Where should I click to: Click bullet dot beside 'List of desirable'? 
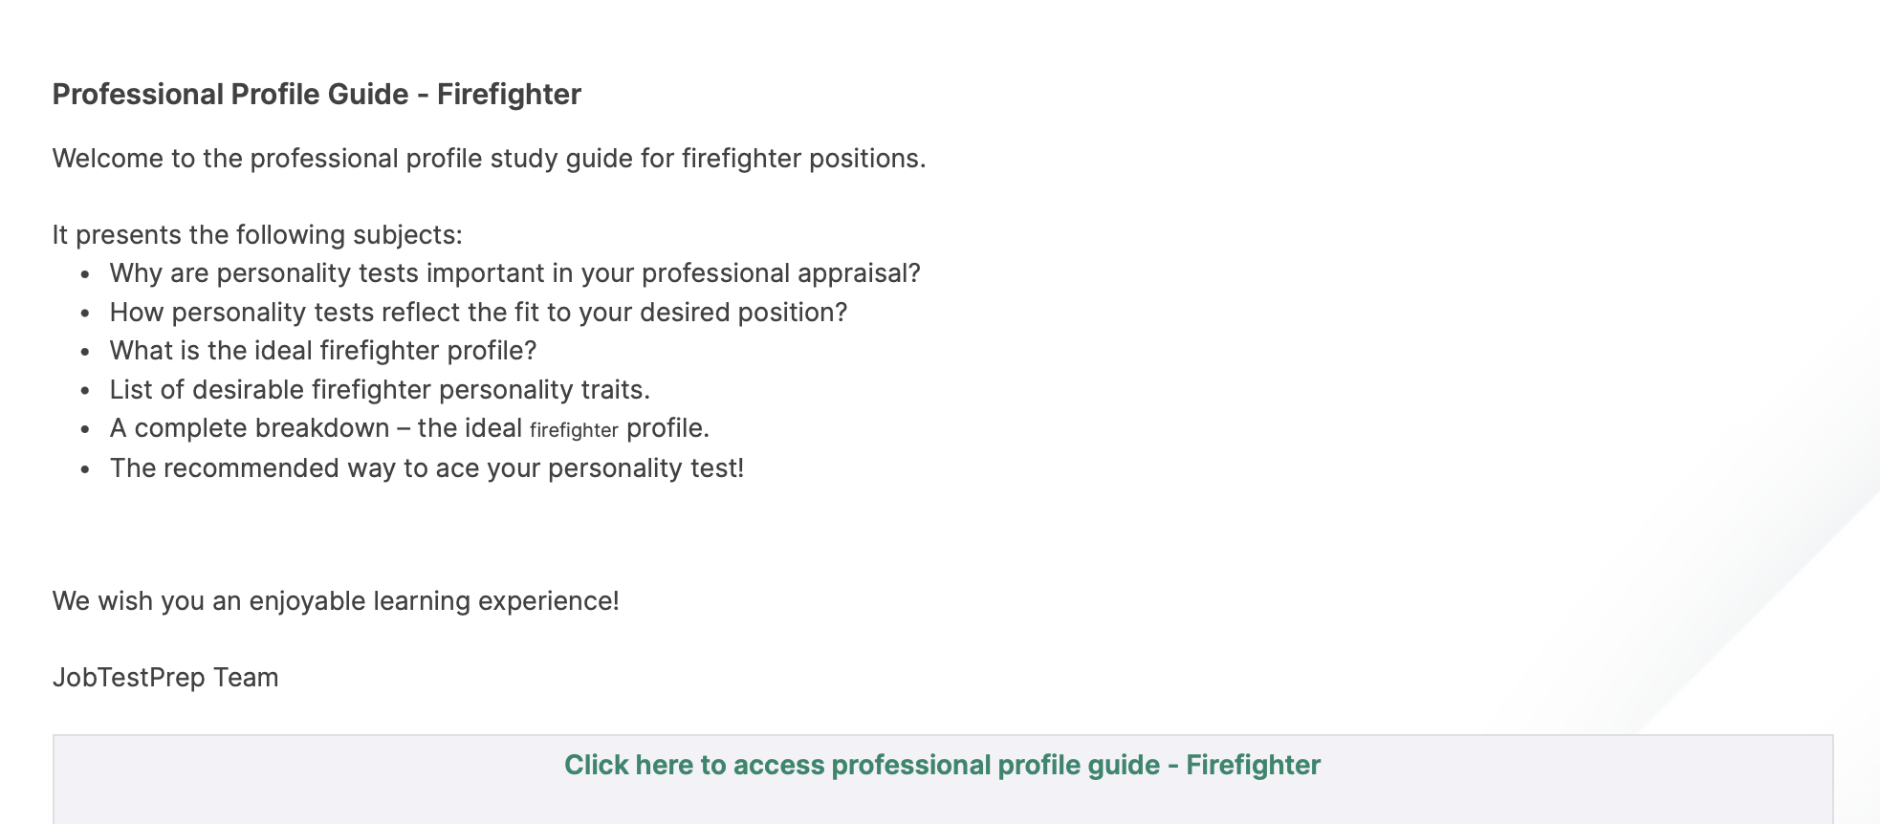click(x=86, y=391)
